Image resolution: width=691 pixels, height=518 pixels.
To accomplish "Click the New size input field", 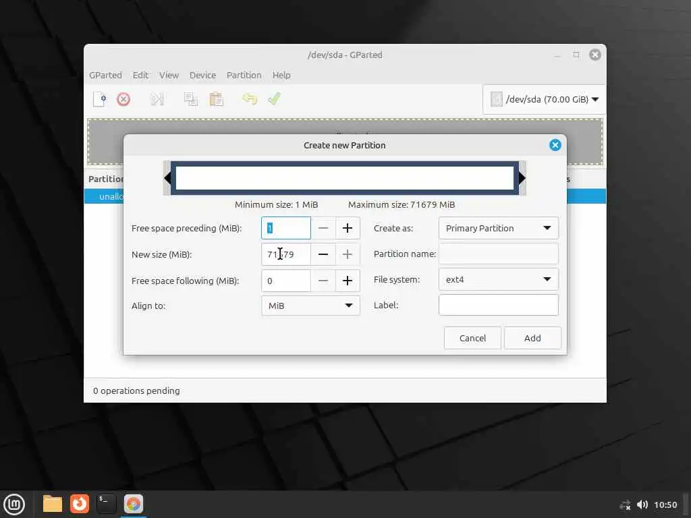I will point(286,254).
